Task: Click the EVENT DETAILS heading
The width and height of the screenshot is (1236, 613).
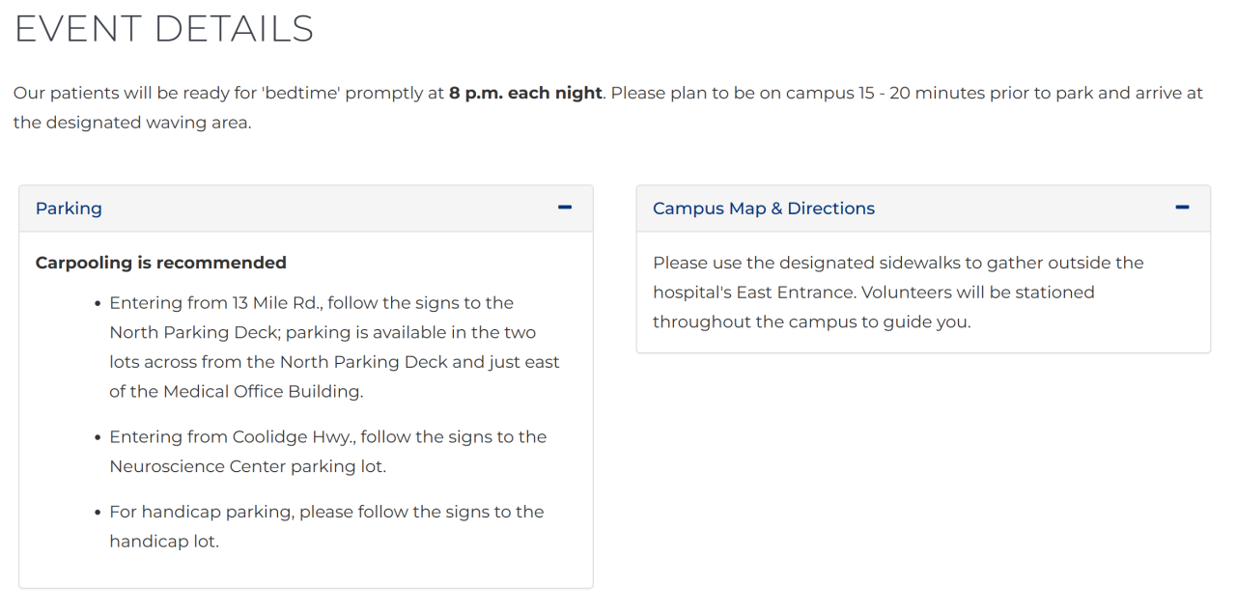Action: (163, 29)
